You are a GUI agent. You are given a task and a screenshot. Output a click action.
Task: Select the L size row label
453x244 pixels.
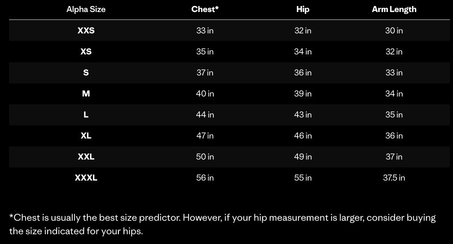86,114
